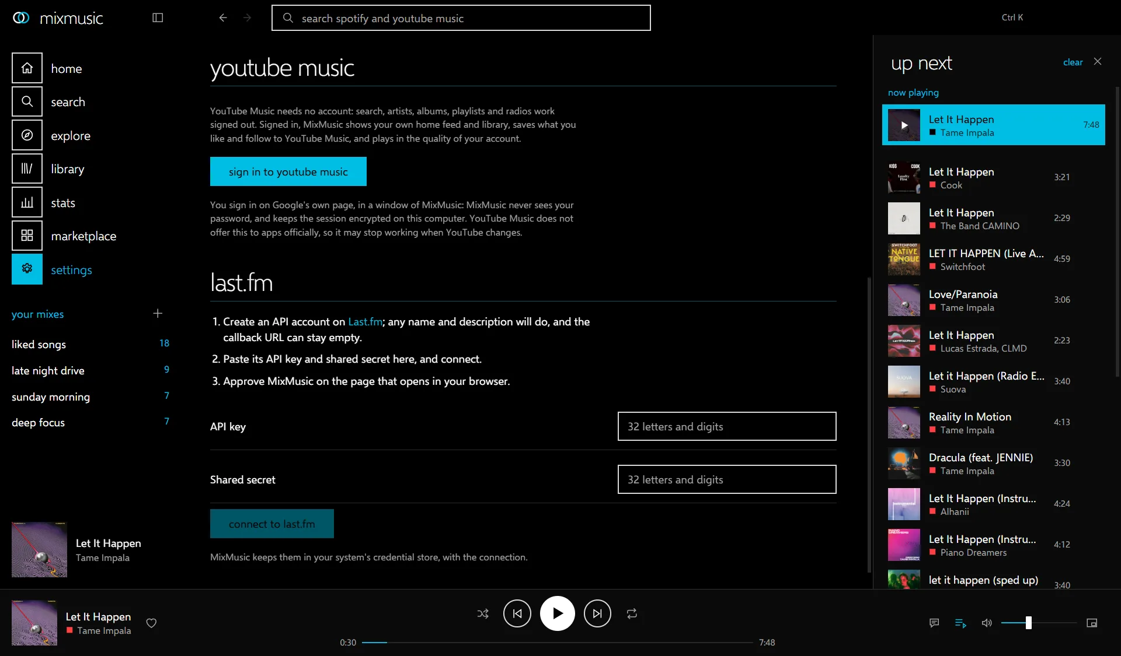
Task: Play Love/Paranoia from the queue
Action: pos(993,300)
